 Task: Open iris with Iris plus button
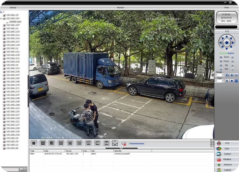click(x=221, y=65)
